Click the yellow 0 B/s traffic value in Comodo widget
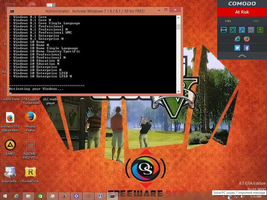Image resolution: width=267 pixels, height=200 pixels. 228,21
